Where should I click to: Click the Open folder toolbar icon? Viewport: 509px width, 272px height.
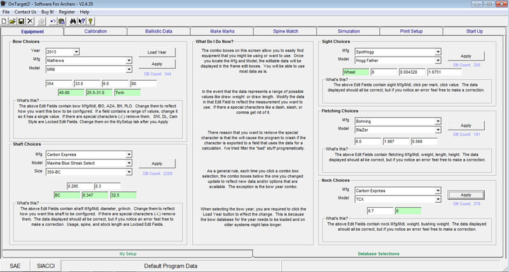(x=12, y=21)
